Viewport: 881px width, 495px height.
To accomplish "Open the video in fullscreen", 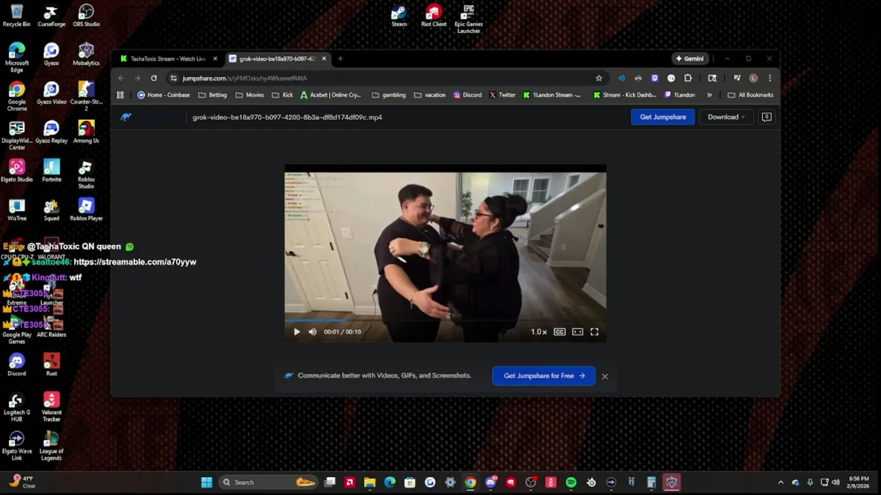I will 595,331.
